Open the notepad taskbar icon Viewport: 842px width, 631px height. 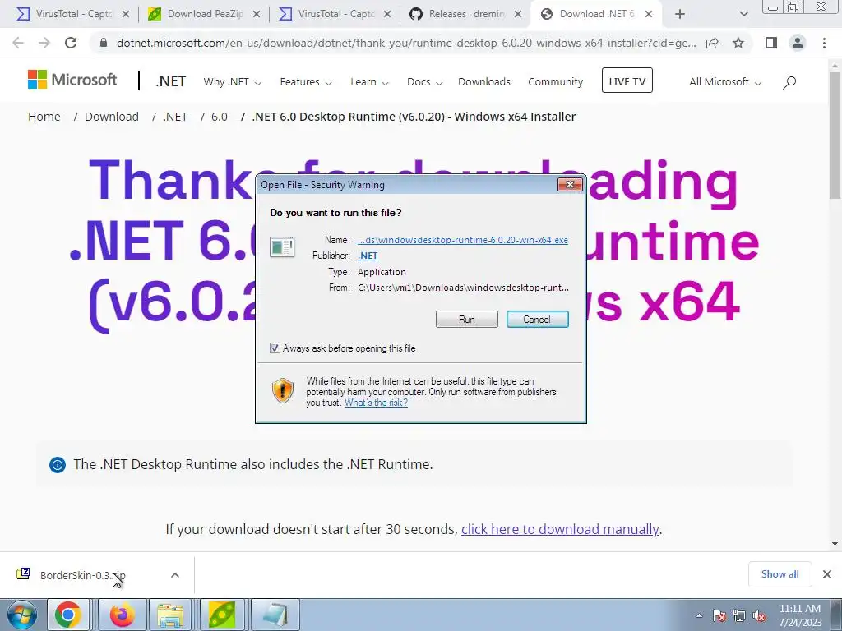point(274,615)
